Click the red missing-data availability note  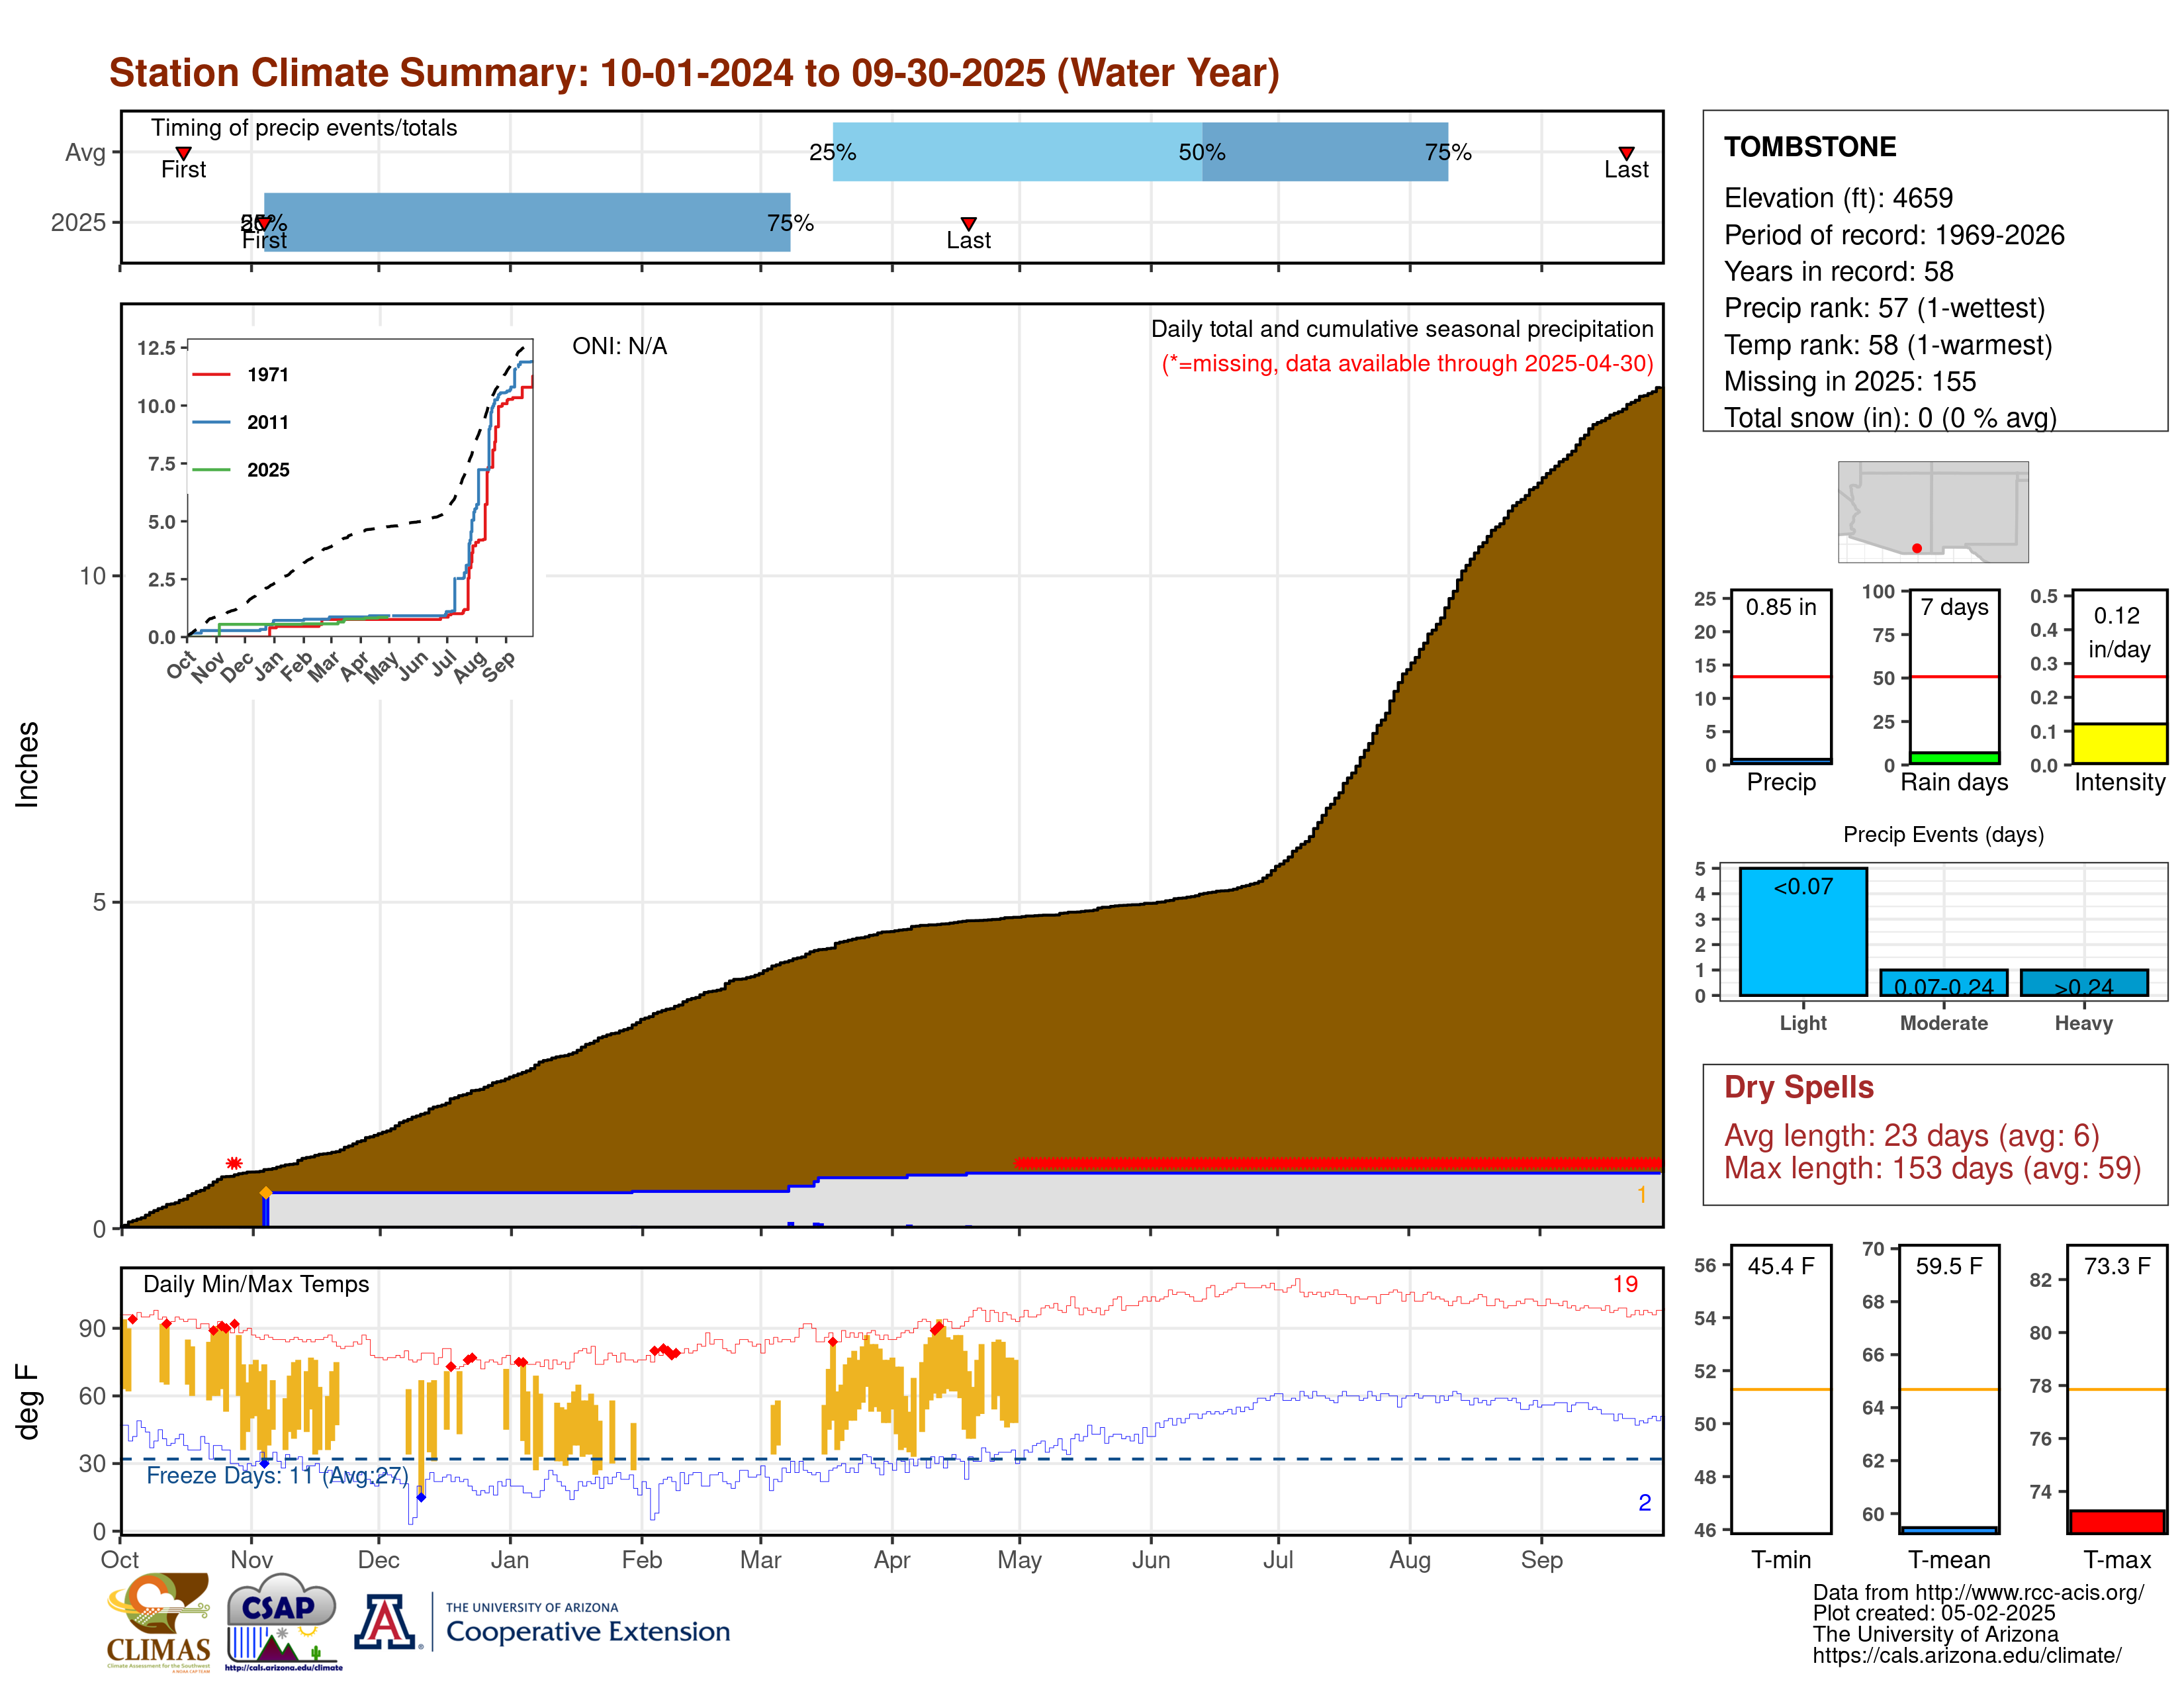[x=1407, y=363]
